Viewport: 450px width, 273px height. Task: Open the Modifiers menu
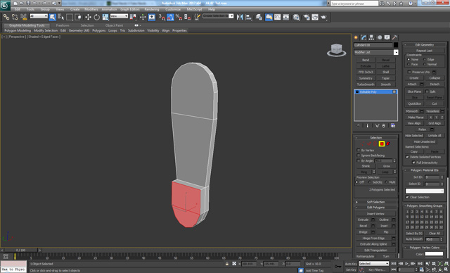pyautogui.click(x=91, y=9)
